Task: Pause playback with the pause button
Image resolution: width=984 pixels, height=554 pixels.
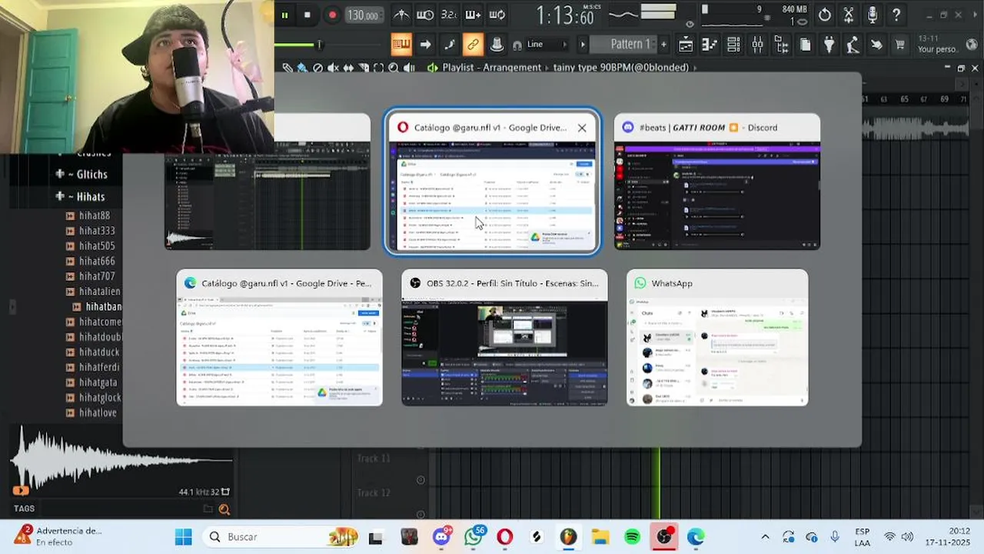Action: click(x=284, y=15)
